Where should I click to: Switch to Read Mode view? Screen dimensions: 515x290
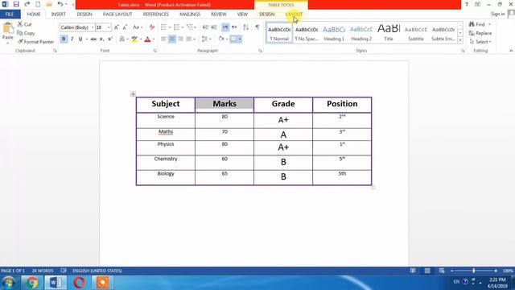413,271
